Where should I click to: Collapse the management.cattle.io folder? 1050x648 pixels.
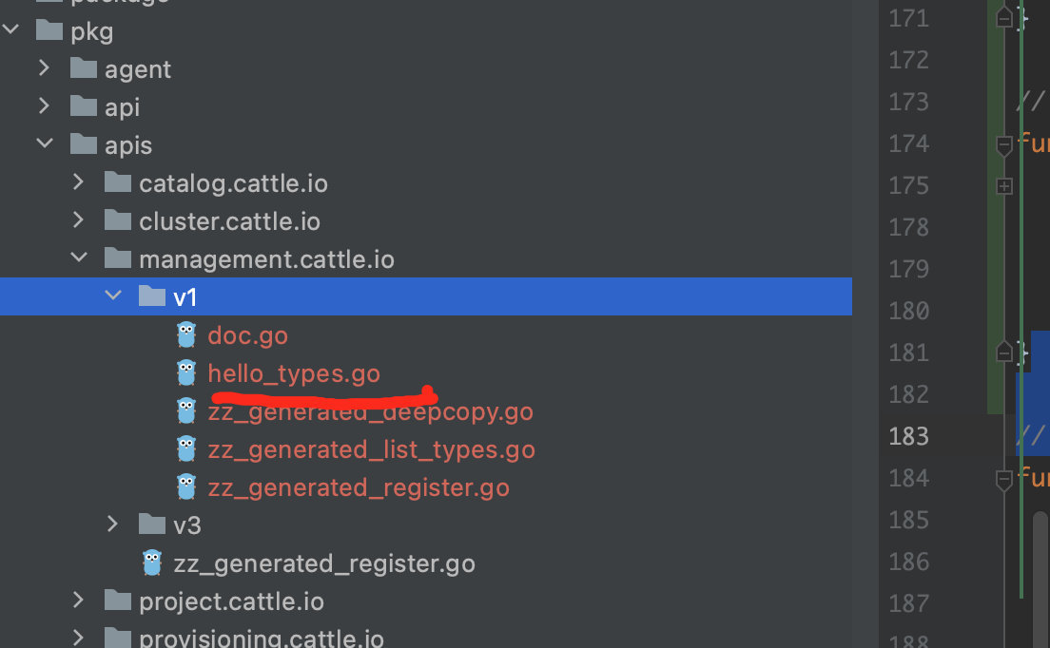79,258
